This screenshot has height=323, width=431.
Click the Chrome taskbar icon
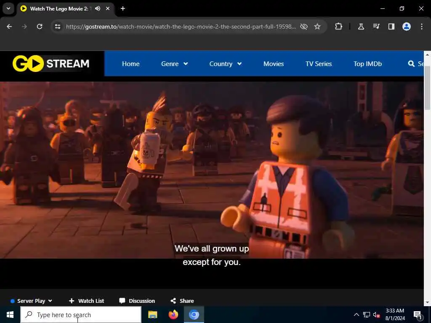[194, 315]
